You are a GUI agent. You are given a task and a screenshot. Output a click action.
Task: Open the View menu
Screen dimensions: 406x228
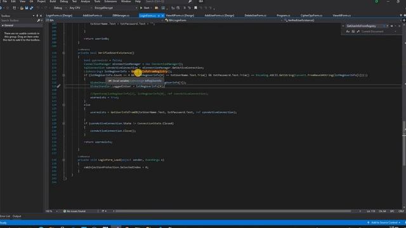click(23, 1)
